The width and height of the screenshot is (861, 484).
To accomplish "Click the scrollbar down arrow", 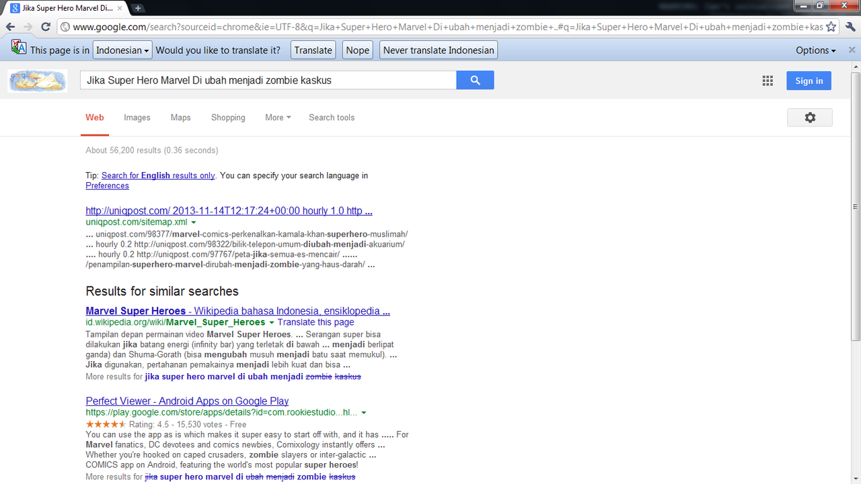I will tap(856, 479).
